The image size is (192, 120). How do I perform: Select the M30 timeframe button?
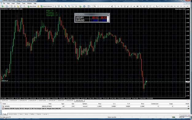tap(171, 6)
